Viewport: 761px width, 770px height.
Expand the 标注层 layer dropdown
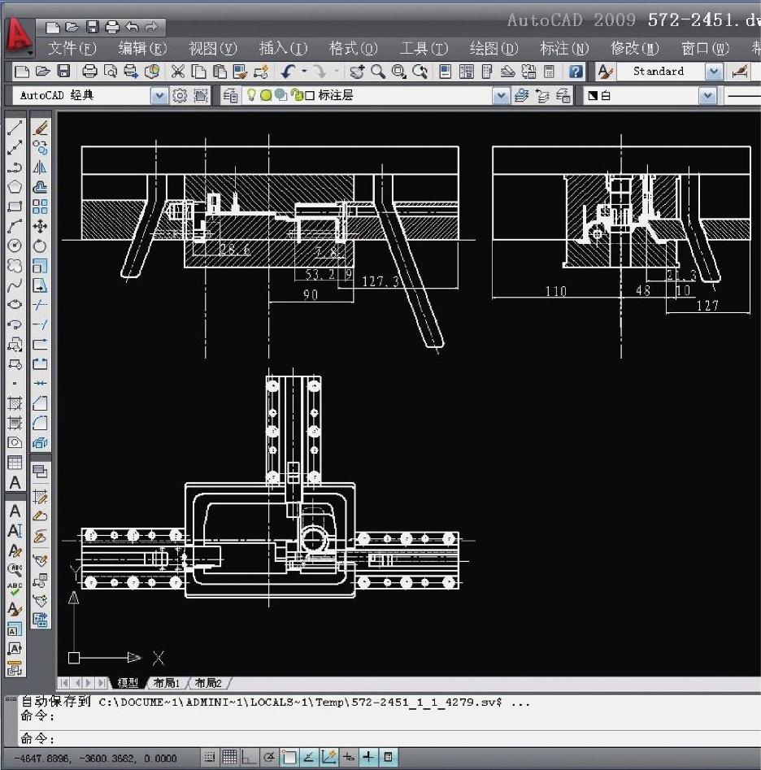[x=500, y=95]
